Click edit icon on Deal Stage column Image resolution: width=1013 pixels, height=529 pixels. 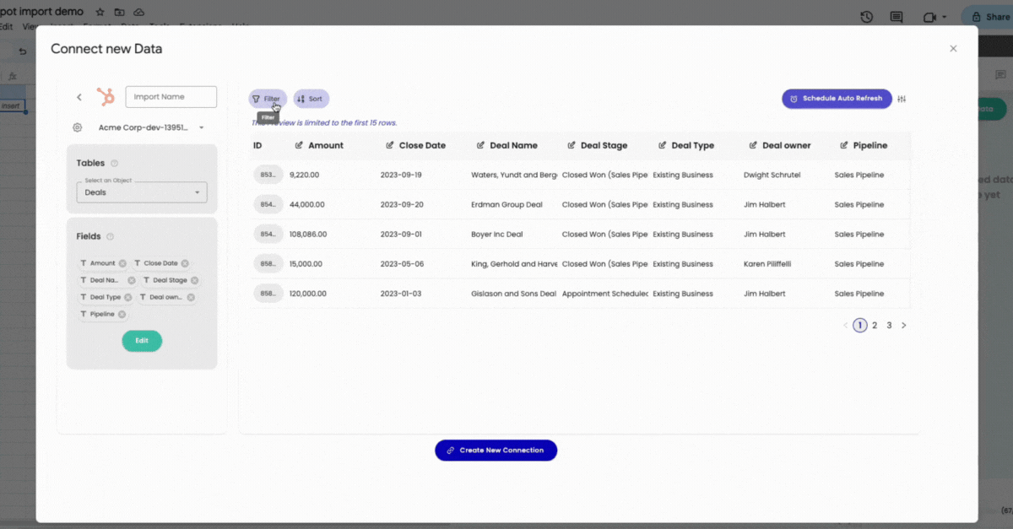tap(572, 145)
